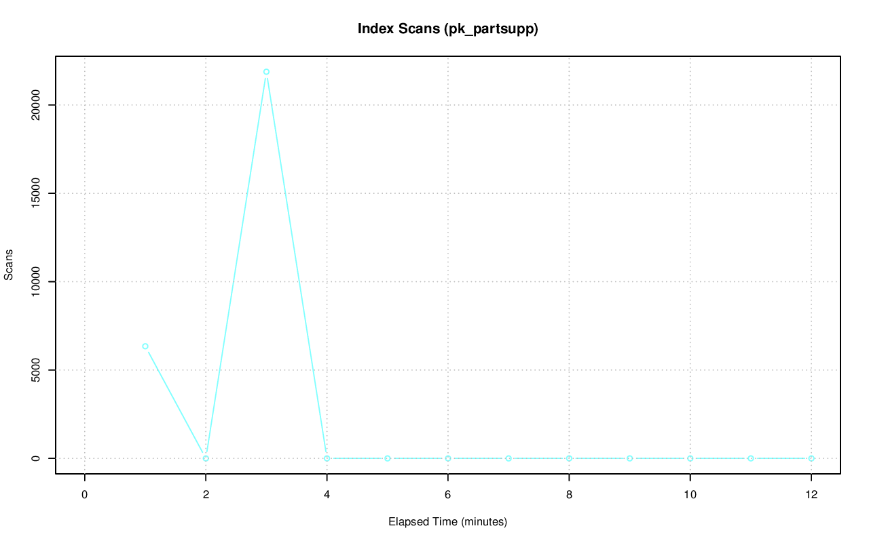Click the Scans y-axis label
869x543 pixels.
click(x=9, y=264)
